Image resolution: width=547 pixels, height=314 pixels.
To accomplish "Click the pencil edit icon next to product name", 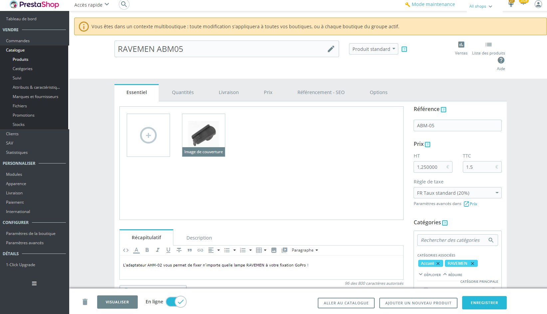I will click(x=331, y=49).
